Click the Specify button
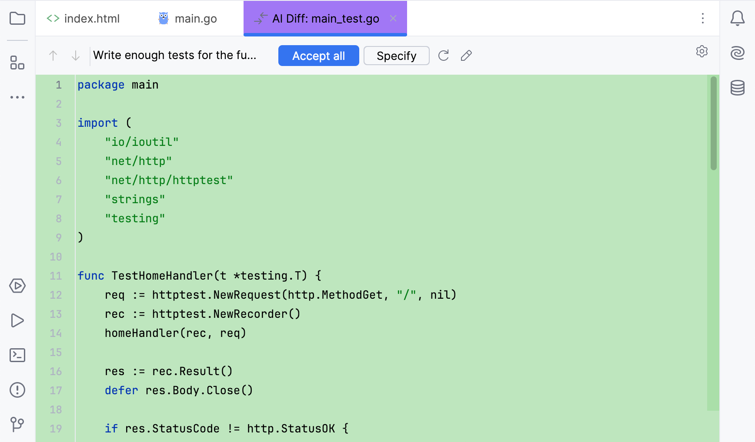The image size is (755, 442). [x=396, y=56]
